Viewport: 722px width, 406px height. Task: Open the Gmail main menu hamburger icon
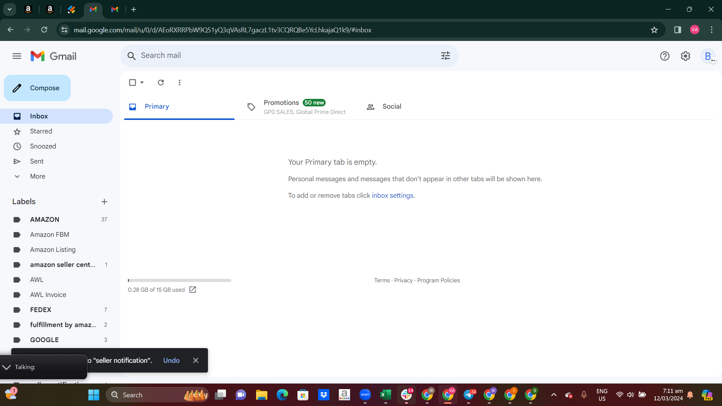[x=17, y=56]
